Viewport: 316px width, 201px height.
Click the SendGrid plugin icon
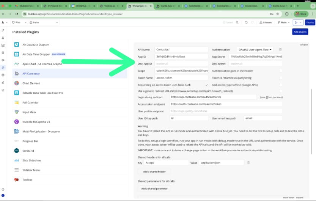pos(17,151)
